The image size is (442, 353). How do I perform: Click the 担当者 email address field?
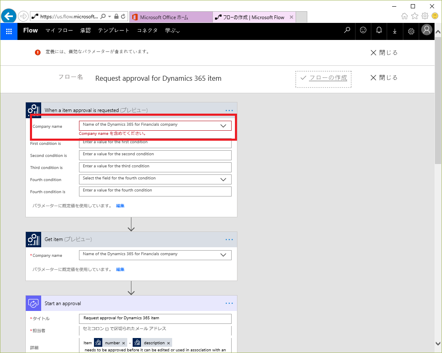pyautogui.click(x=156, y=331)
